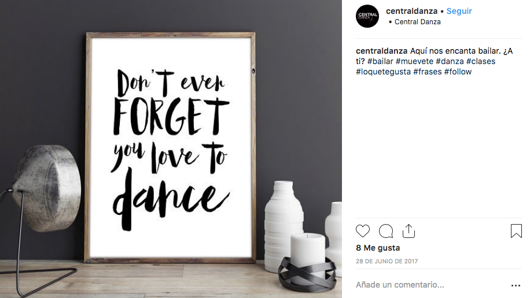Open the #frases hashtag

tap(427, 72)
